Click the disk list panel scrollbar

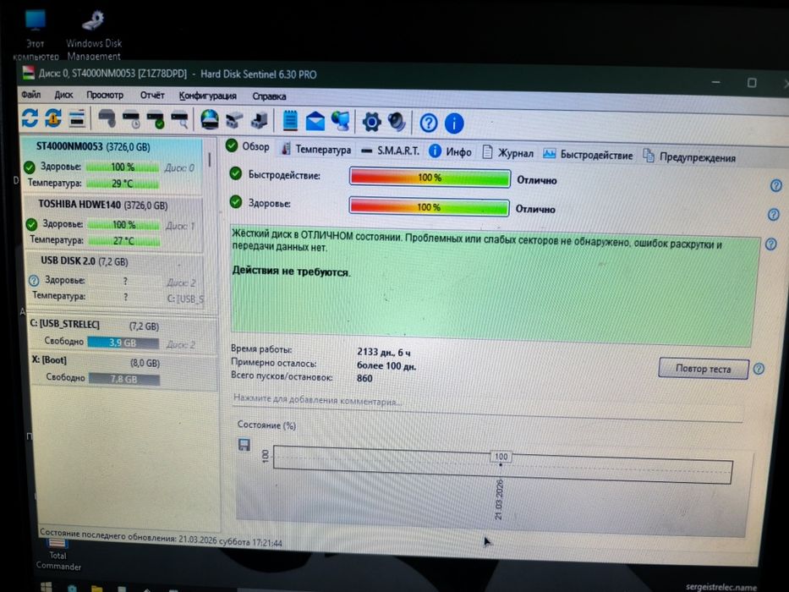[x=210, y=160]
